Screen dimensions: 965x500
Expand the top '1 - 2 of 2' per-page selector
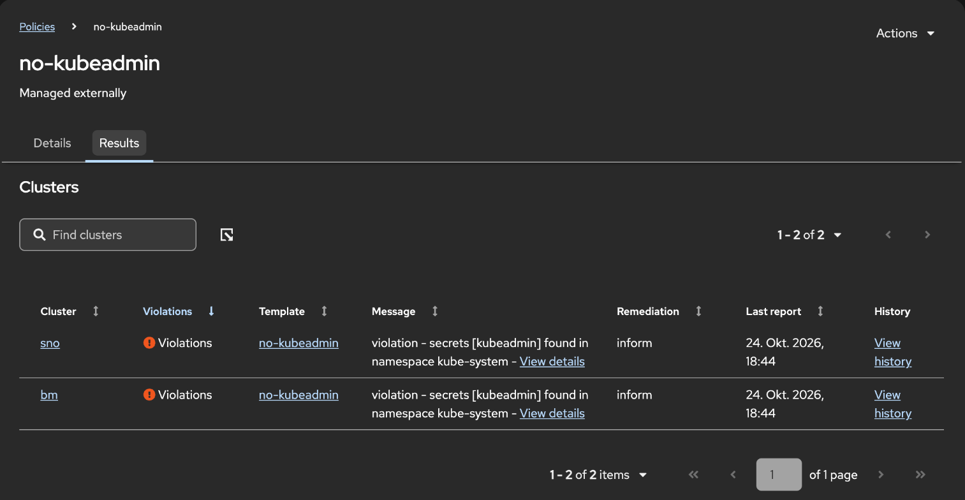[x=809, y=235]
